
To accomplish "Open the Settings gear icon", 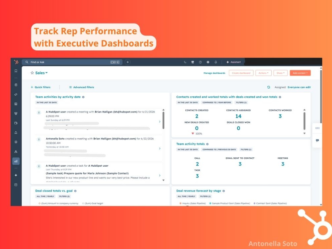I will 208,62.
